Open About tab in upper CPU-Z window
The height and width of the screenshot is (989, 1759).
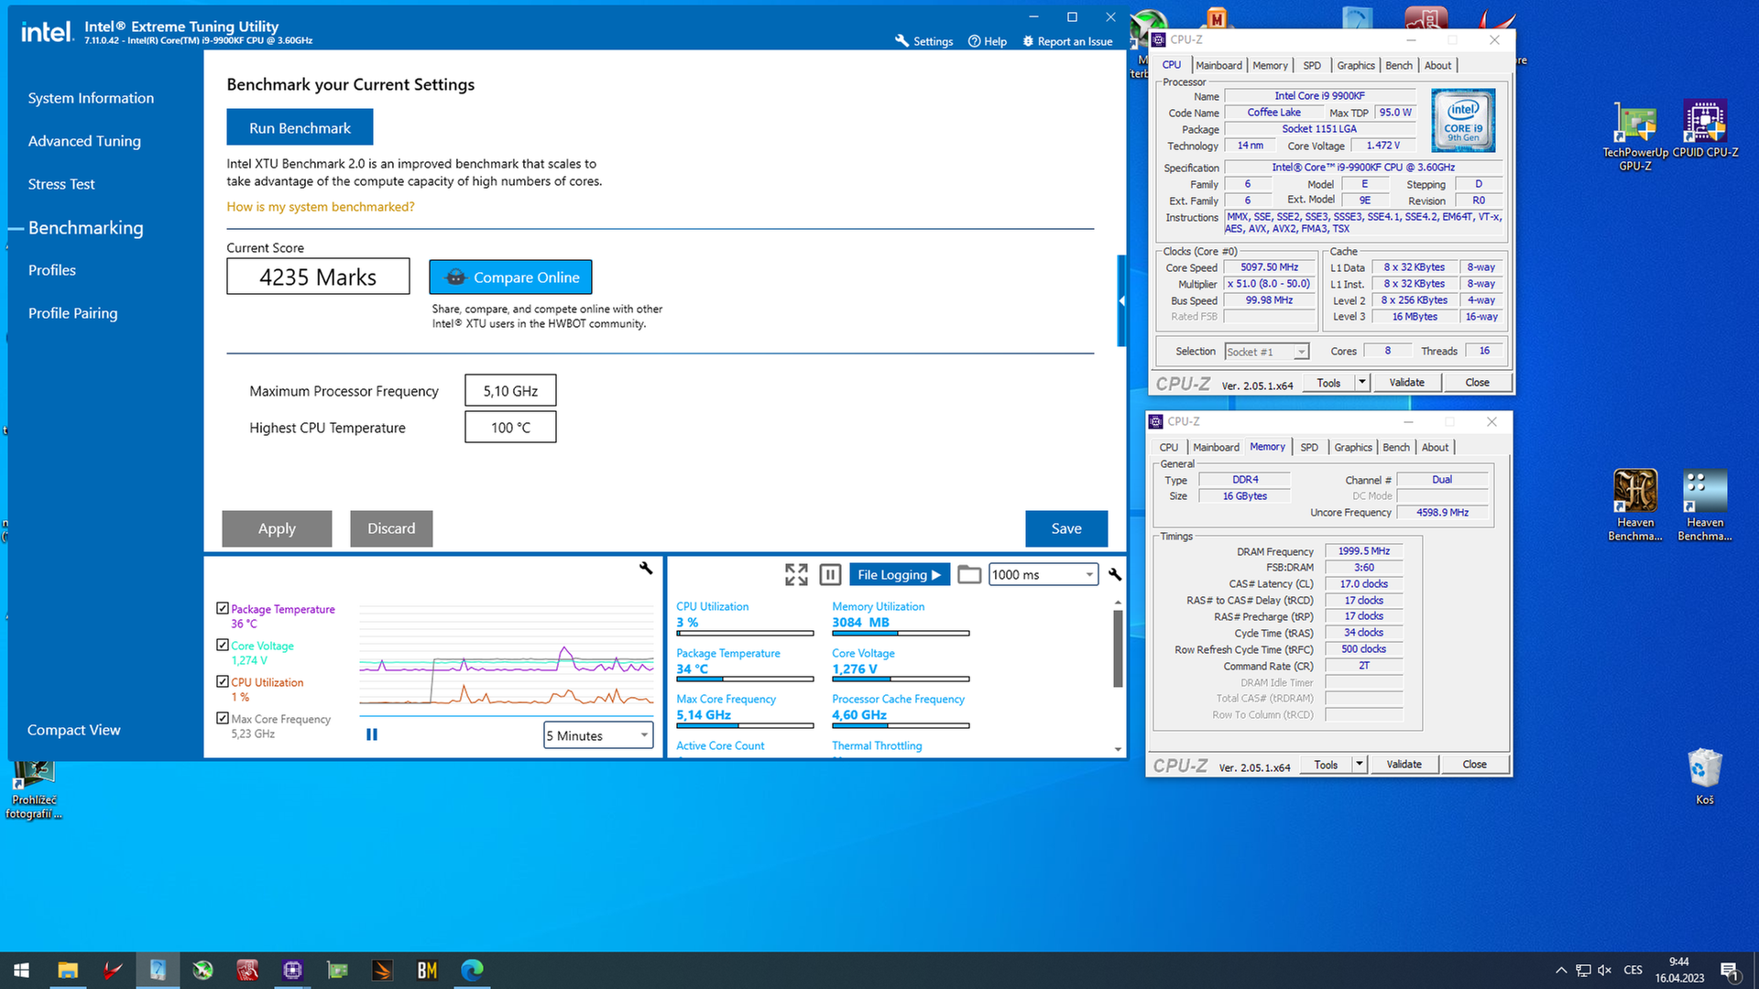pos(1437,65)
